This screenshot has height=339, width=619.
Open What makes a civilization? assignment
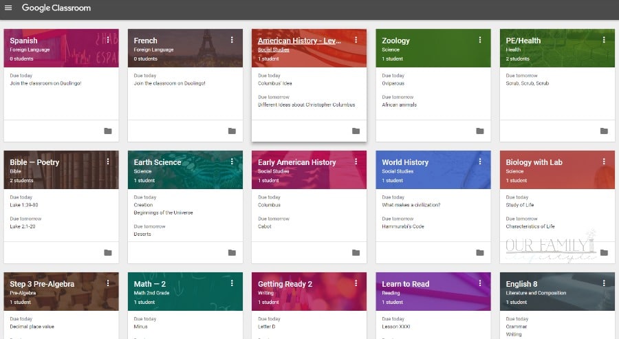pos(411,205)
